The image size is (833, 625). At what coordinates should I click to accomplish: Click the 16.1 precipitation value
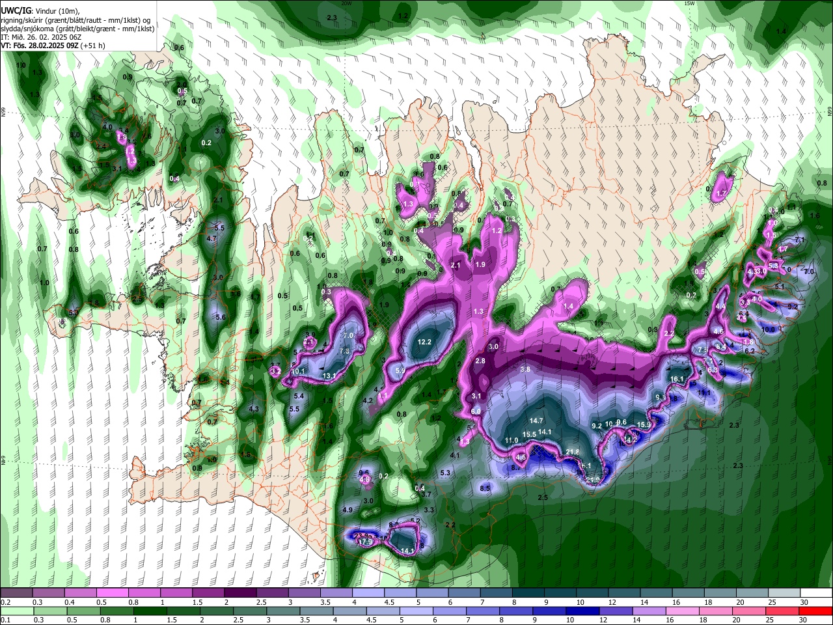pos(677,379)
